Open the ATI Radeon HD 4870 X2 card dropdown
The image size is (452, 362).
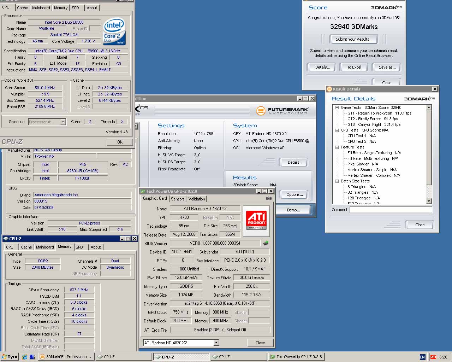click(x=216, y=343)
